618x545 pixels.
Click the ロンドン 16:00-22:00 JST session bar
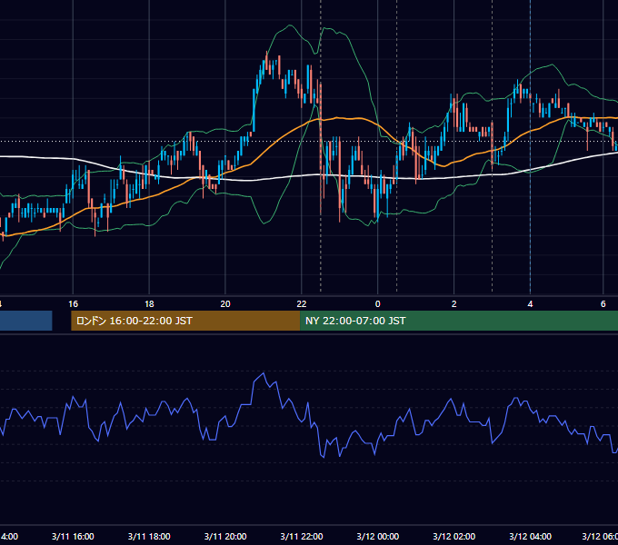(185, 321)
